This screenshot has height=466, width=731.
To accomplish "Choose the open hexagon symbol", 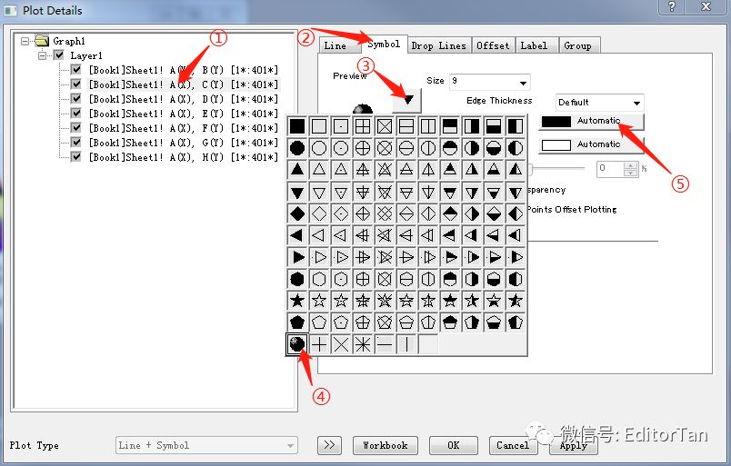I will pos(319,279).
